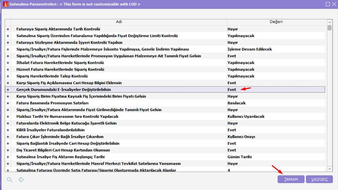The height and width of the screenshot is (190, 338).
Task: Expand Kilitli İrsaliyeler Faturalandırılabilsin row
Action: 8,130
